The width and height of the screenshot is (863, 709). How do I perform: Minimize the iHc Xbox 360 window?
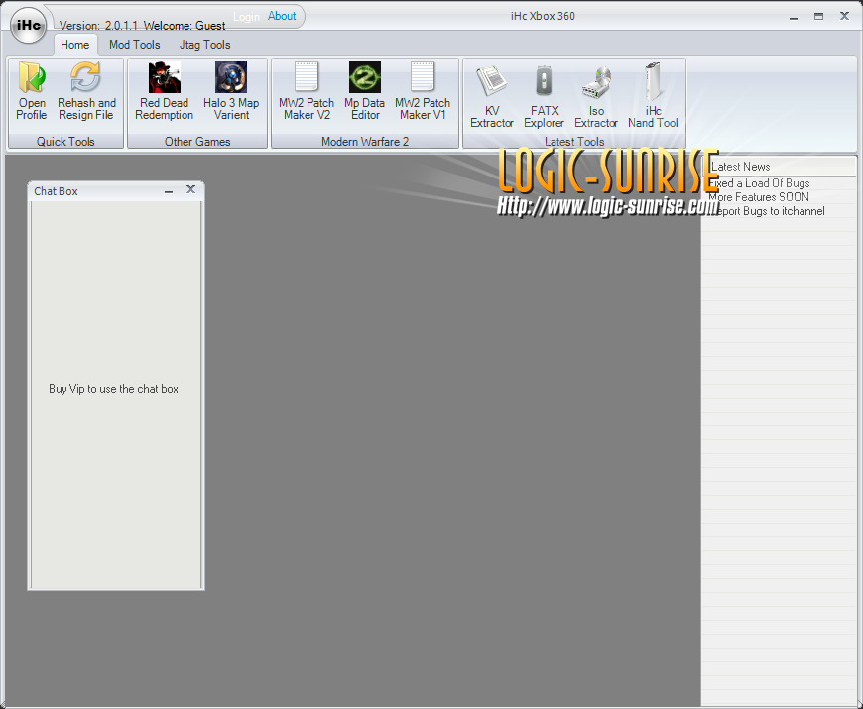click(x=794, y=17)
